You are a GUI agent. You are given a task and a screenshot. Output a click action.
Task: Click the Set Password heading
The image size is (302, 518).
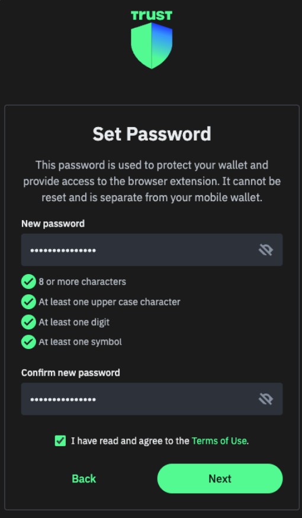(152, 134)
